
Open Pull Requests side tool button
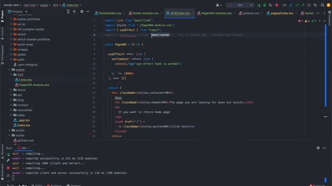coord(2,55)
